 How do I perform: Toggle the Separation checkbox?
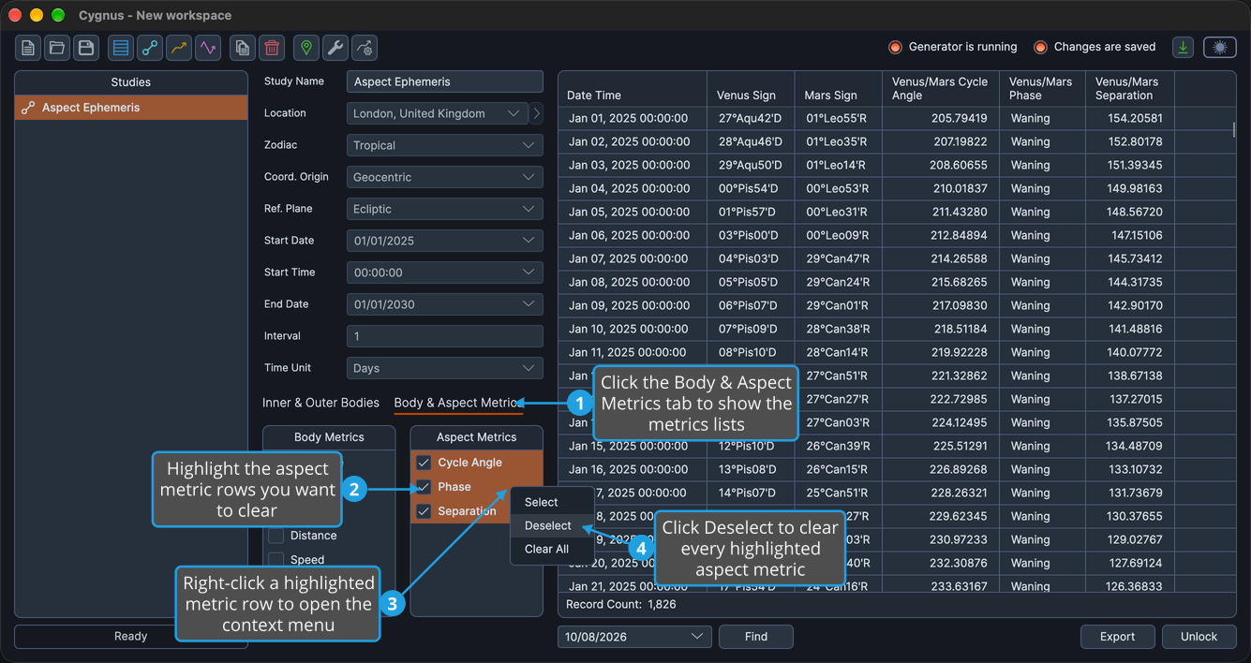tap(424, 511)
